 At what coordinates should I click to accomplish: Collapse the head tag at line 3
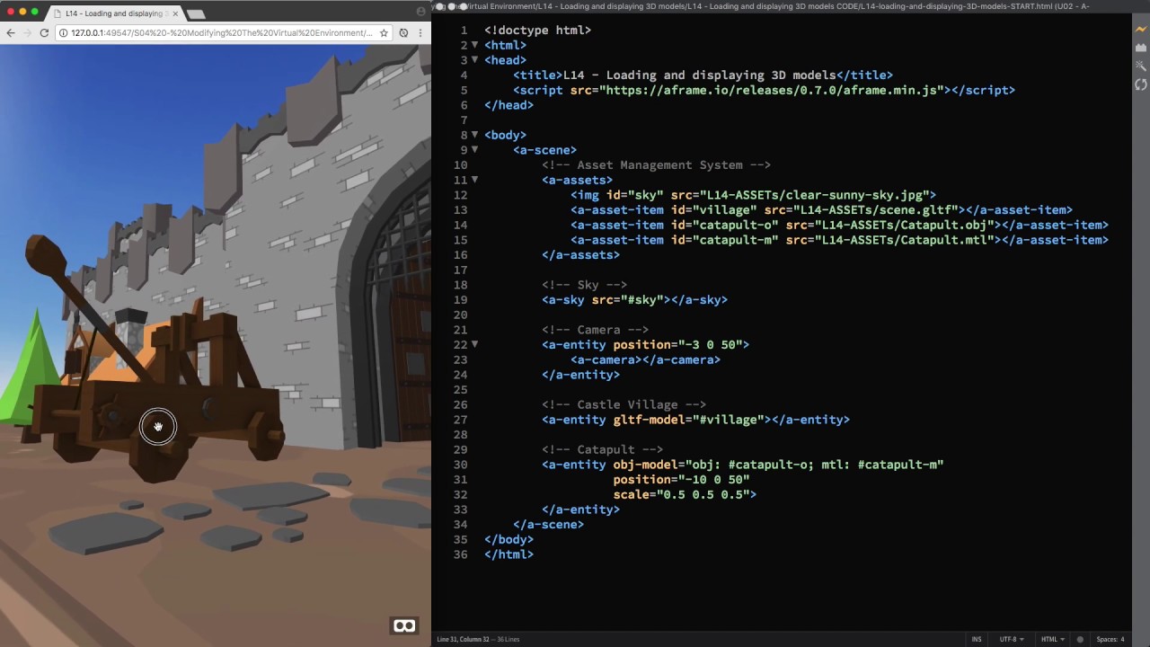coord(474,60)
